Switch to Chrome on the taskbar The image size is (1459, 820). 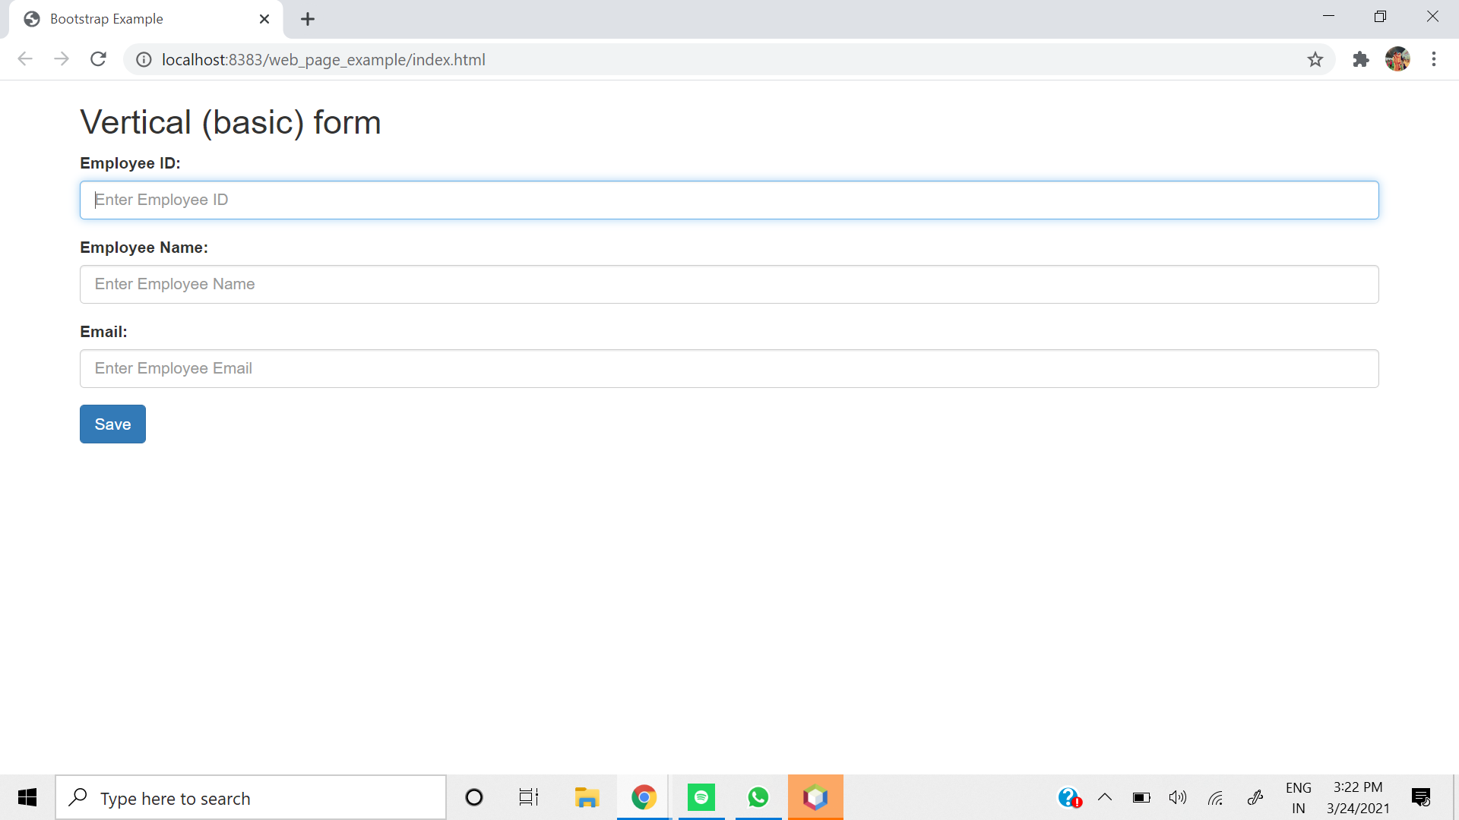(x=644, y=797)
